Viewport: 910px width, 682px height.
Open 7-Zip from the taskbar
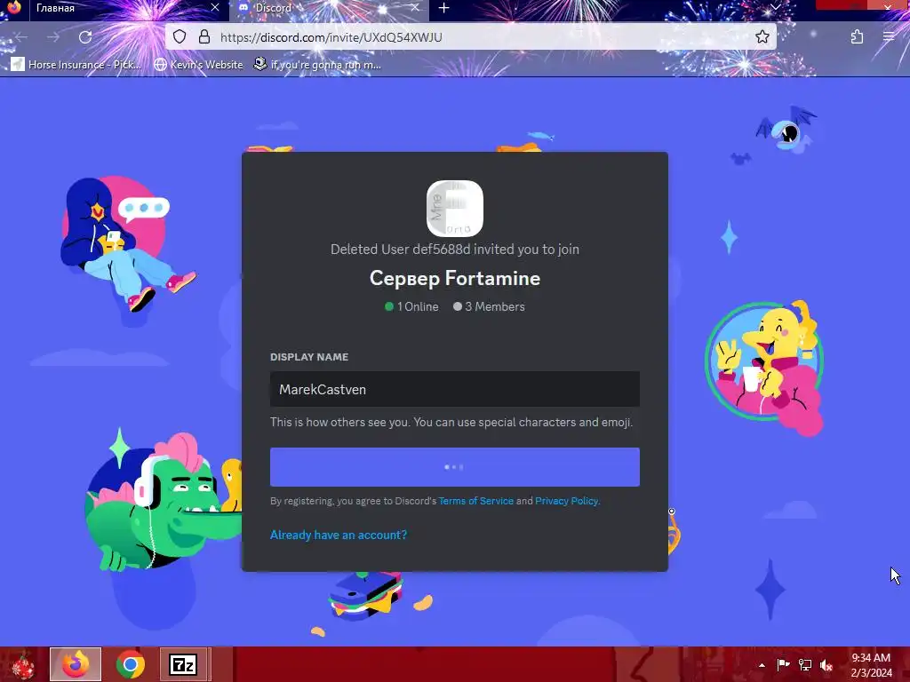(183, 664)
